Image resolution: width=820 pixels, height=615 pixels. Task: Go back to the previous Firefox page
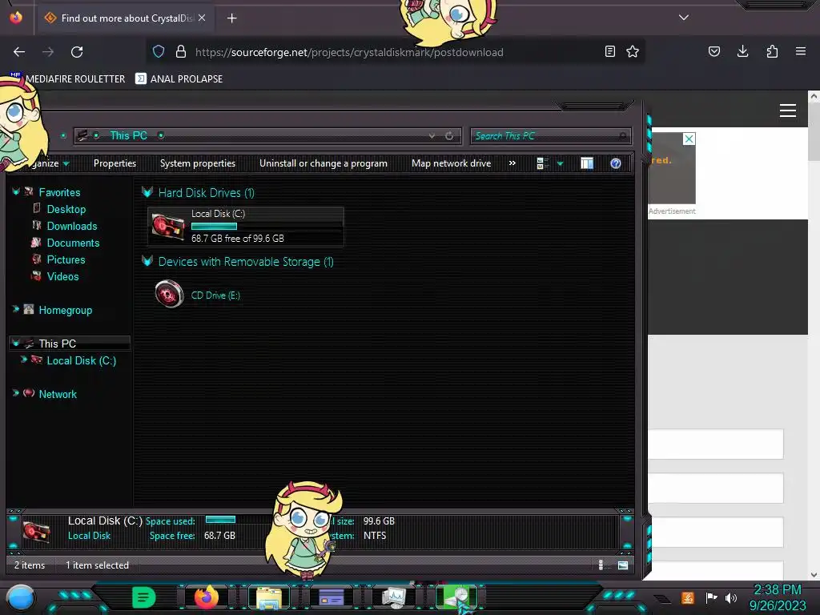point(19,52)
